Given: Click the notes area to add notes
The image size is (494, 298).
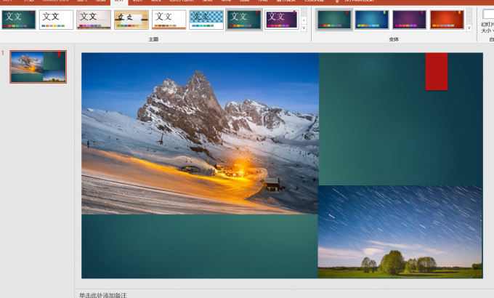Looking at the screenshot, I should point(102,295).
